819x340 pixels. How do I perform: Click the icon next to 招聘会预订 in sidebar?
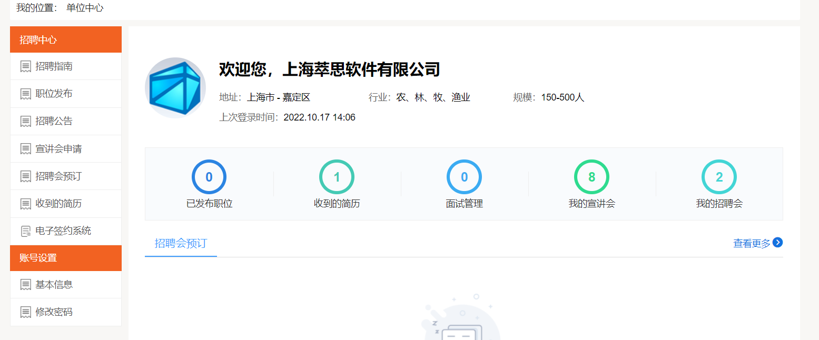tap(25, 176)
